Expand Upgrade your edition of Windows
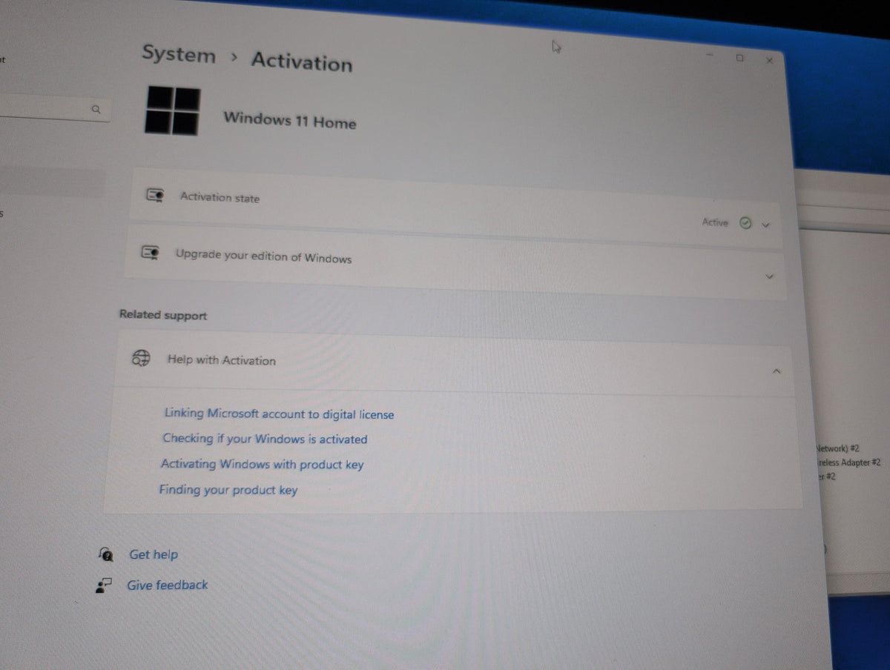The width and height of the screenshot is (890, 670). tap(769, 276)
